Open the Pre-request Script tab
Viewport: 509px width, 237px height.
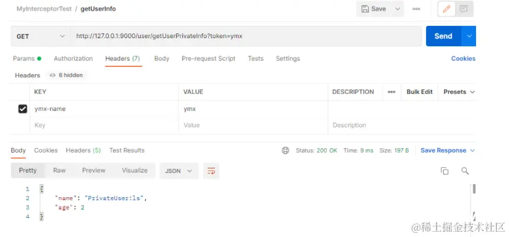click(x=208, y=59)
